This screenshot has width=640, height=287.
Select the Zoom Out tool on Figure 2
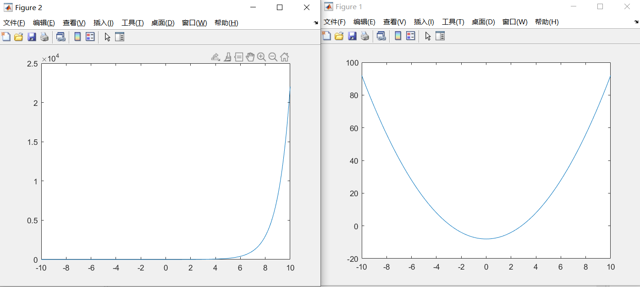[272, 57]
